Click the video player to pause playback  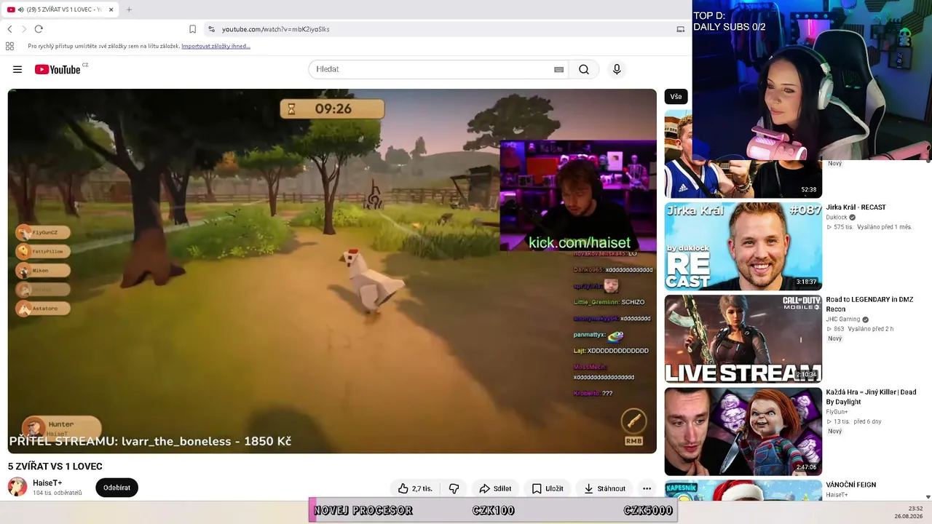click(332, 271)
